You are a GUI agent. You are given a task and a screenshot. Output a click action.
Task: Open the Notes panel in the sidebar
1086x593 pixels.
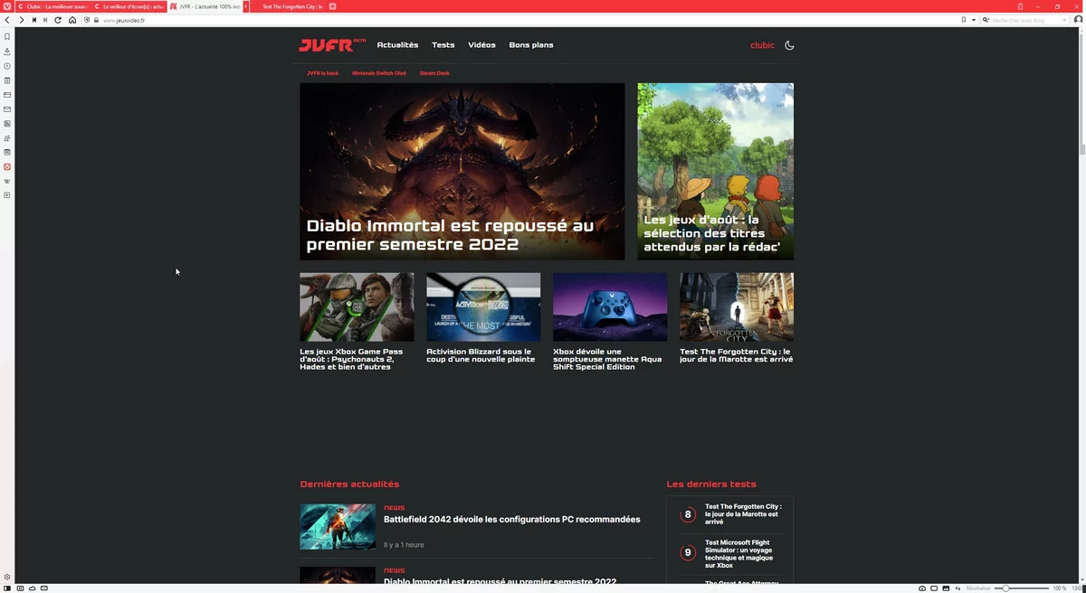[x=7, y=80]
